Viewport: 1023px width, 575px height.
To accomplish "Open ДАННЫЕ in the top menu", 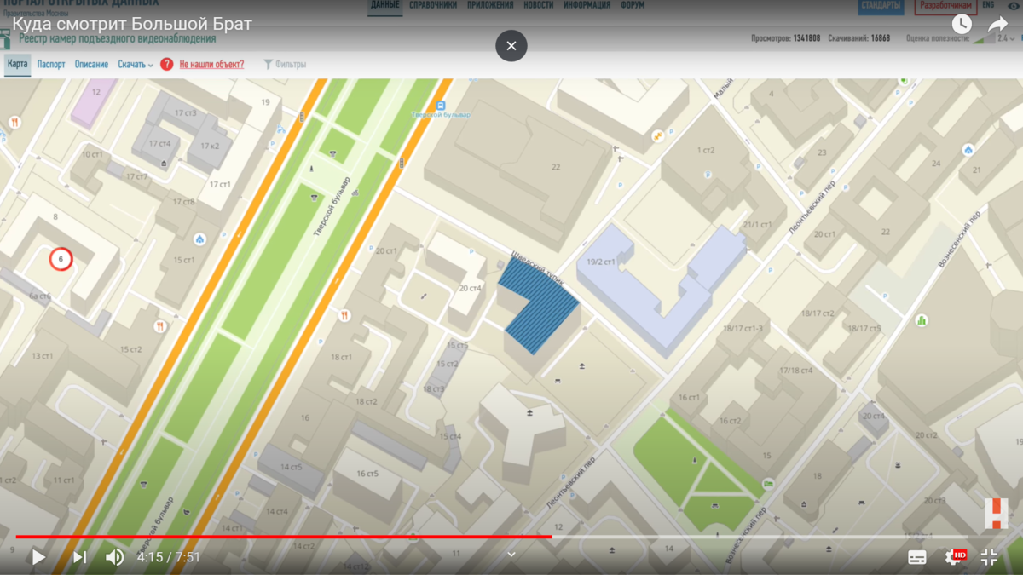I will pos(385,6).
